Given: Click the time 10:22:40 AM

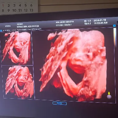Looking at the screenshot, I should click(x=100, y=23).
